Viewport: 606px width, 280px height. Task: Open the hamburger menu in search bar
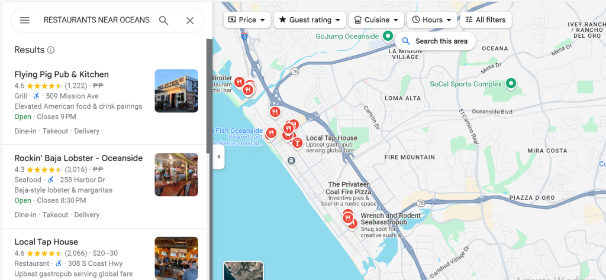[25, 21]
